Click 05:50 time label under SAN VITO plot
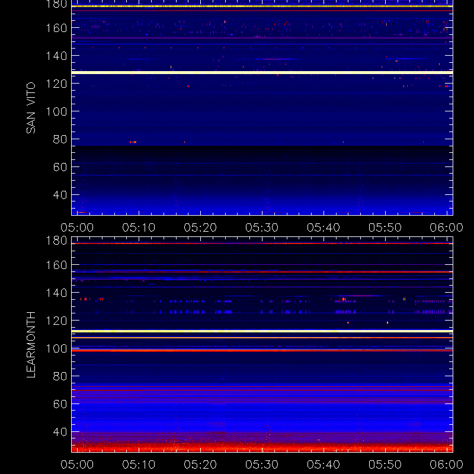This screenshot has width=474, height=474. coord(385,228)
